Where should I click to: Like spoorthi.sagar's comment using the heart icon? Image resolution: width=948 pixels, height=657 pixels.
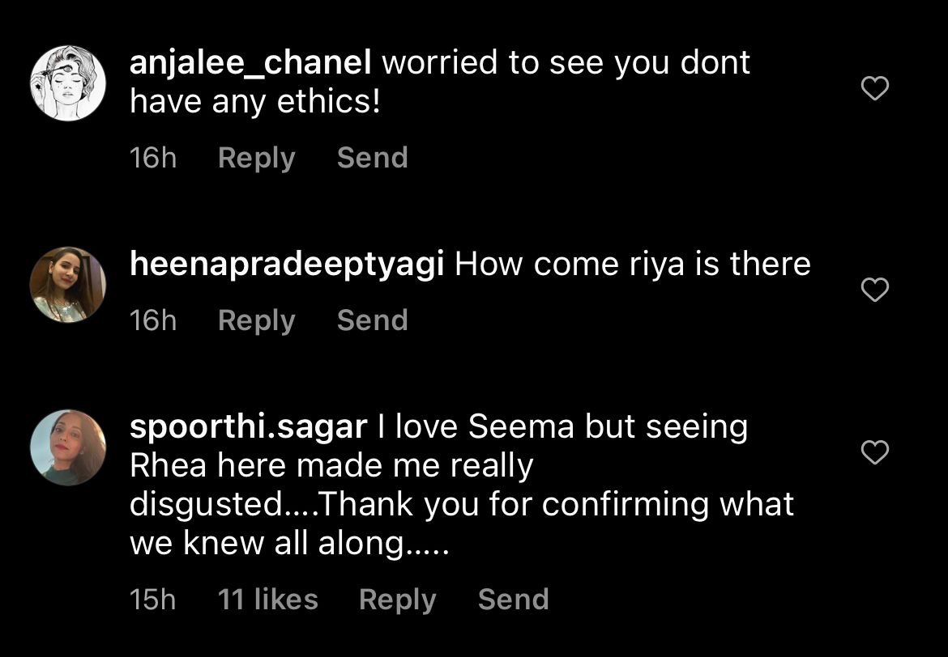point(874,452)
